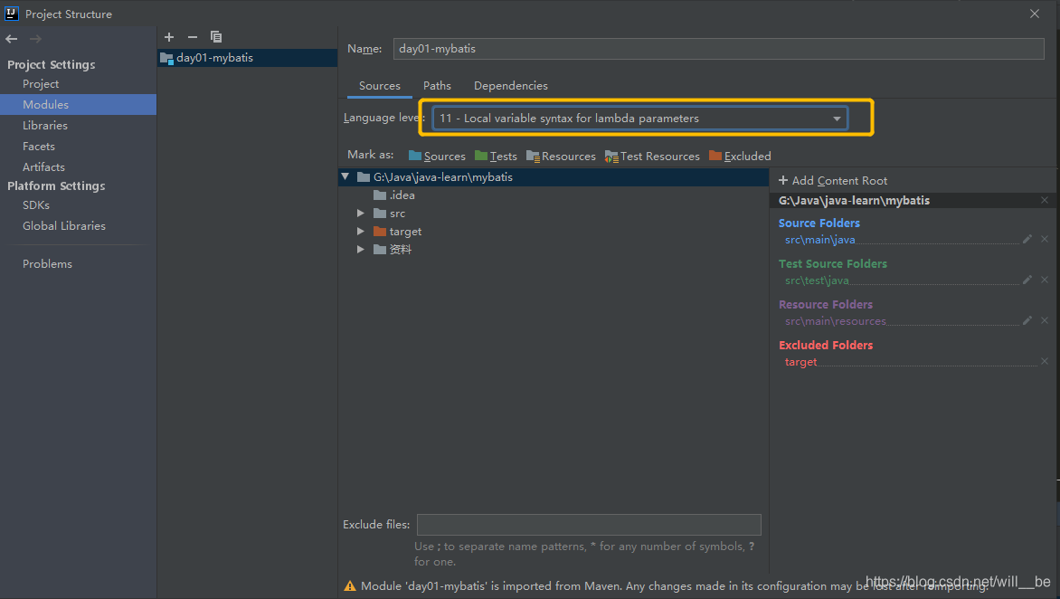Click the module Name input field
Image resolution: width=1060 pixels, height=599 pixels.
tap(719, 49)
